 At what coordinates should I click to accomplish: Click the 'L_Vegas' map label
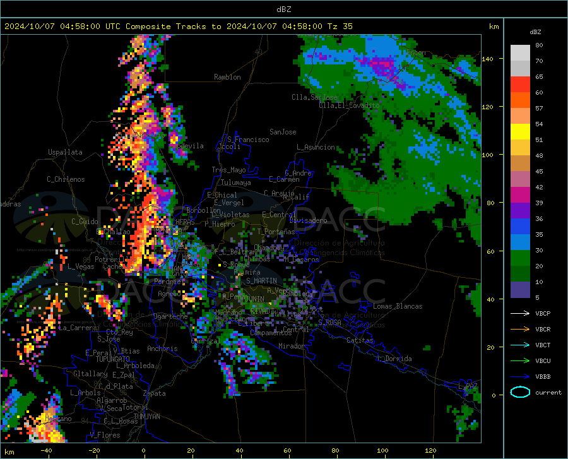point(81,266)
